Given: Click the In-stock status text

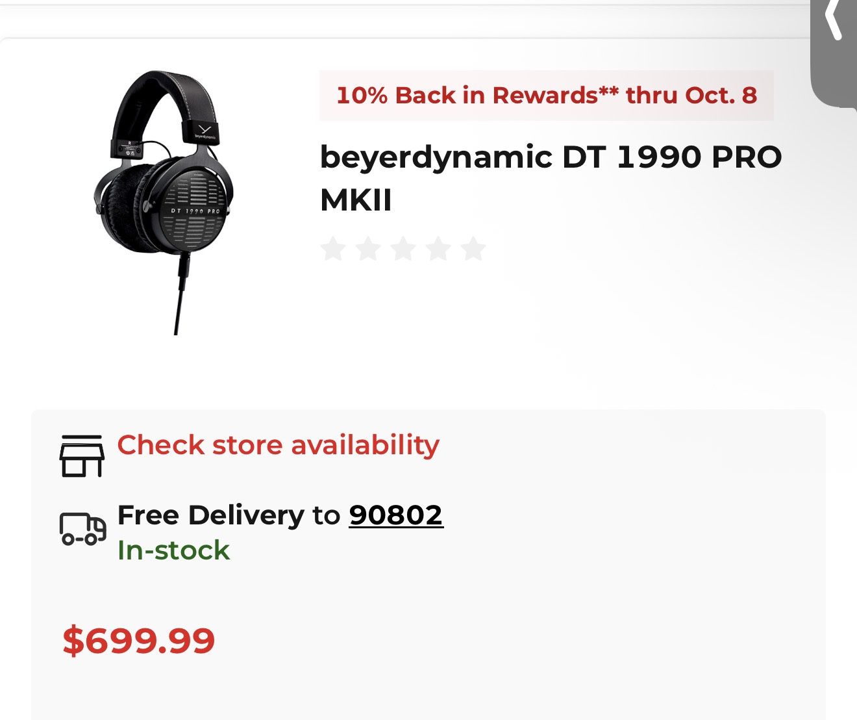Looking at the screenshot, I should pyautogui.click(x=173, y=550).
